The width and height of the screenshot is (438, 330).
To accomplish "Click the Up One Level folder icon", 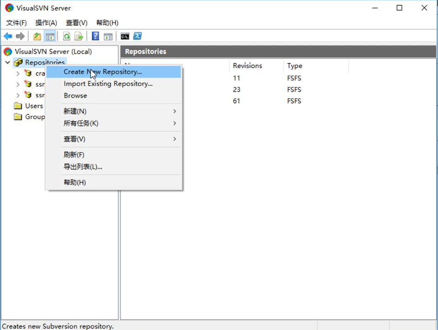I will (37, 36).
